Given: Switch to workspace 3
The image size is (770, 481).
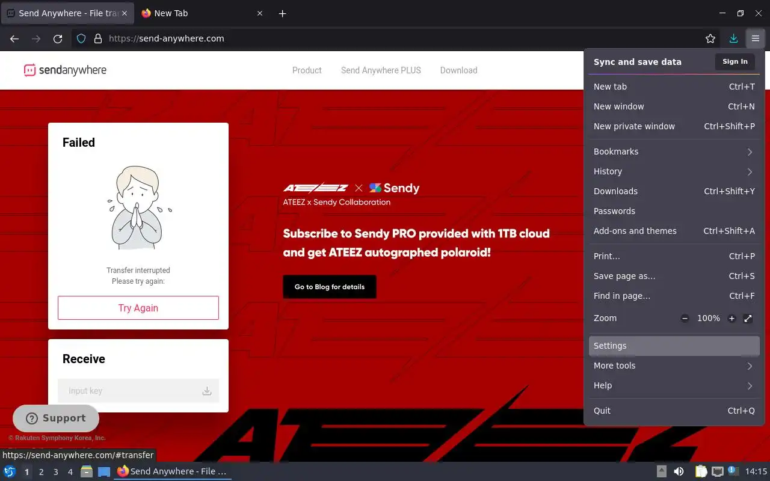Looking at the screenshot, I should click(x=55, y=472).
